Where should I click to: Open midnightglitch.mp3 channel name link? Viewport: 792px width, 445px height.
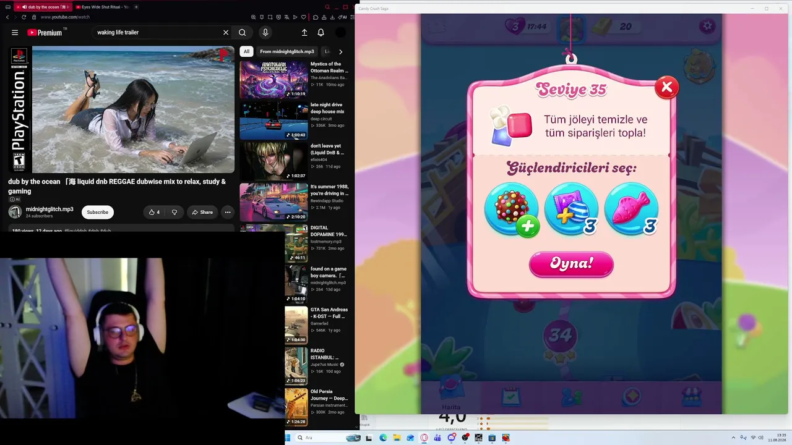[x=49, y=210]
